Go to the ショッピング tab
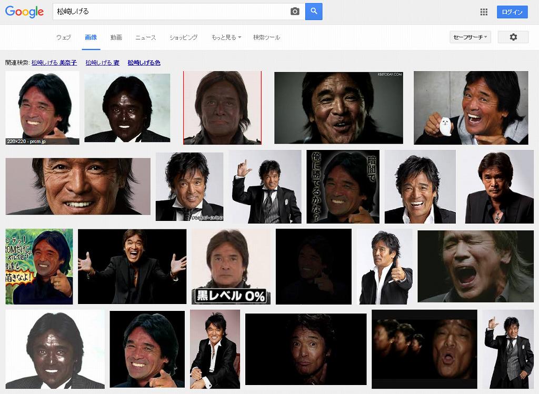539x394 pixels. (184, 37)
